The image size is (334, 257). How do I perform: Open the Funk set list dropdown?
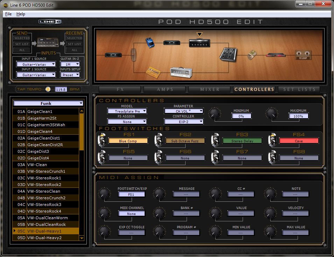(48, 103)
